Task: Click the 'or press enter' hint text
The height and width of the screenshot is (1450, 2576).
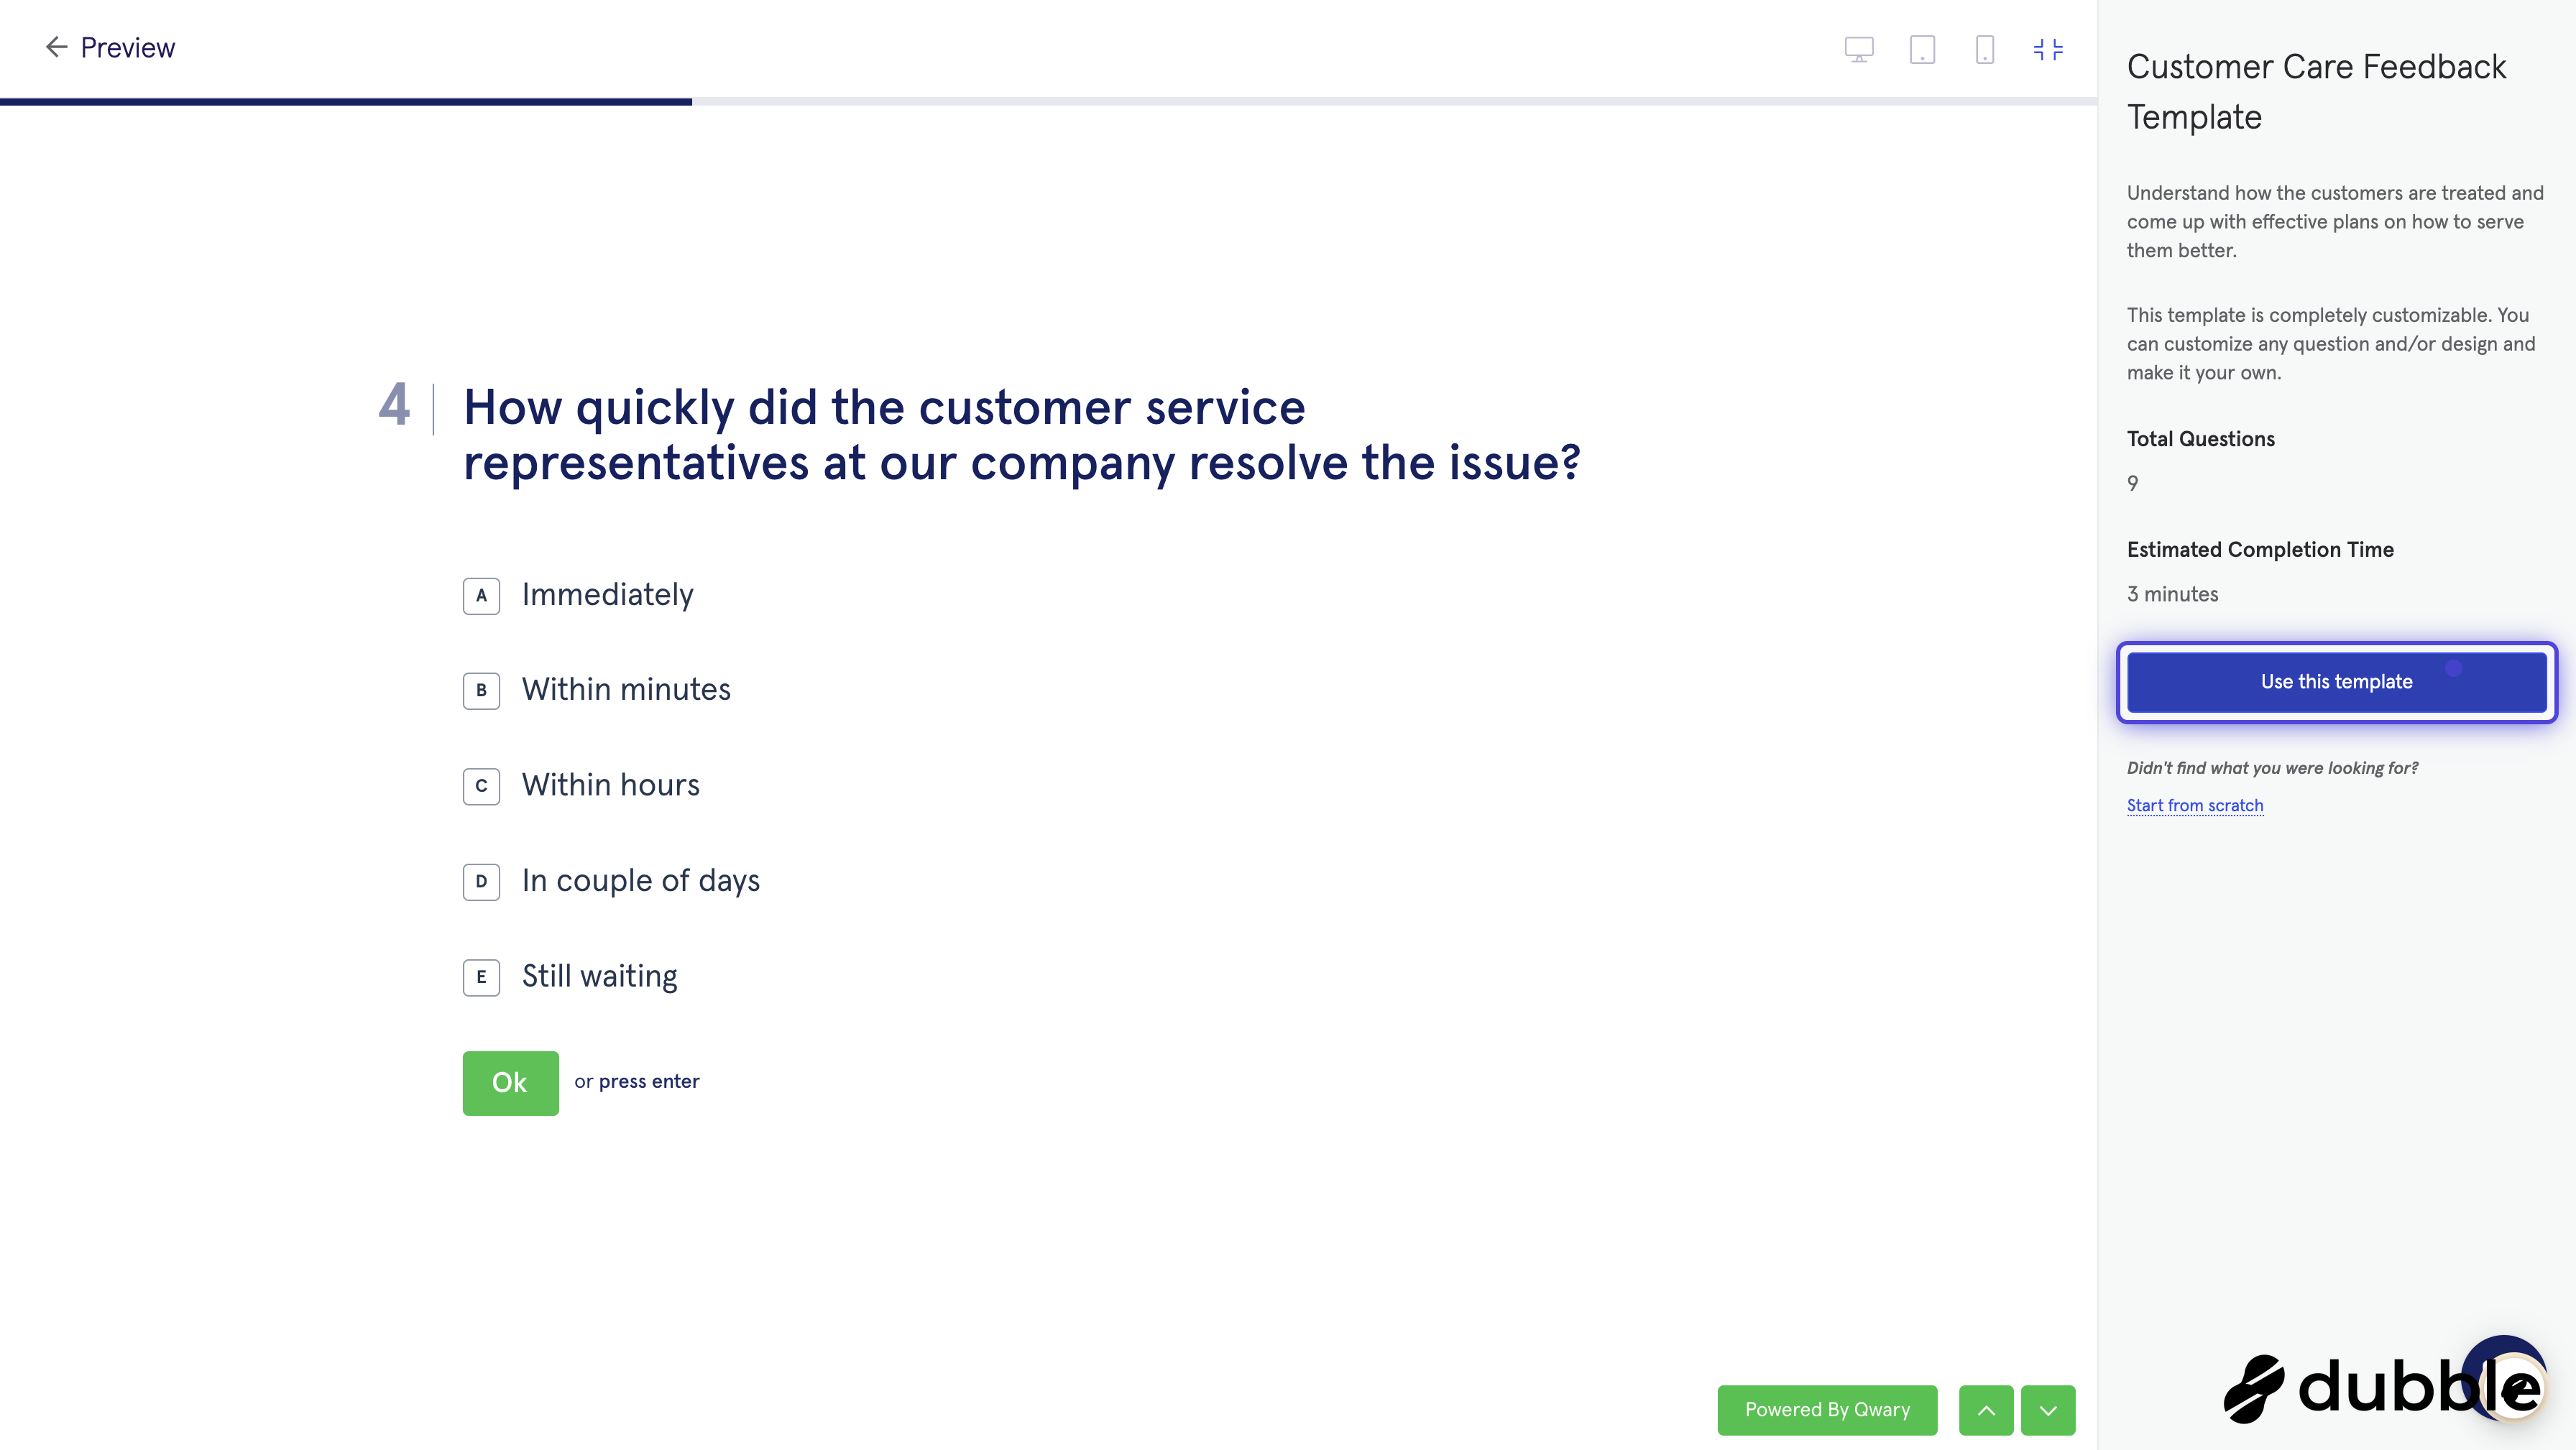Action: (x=637, y=1081)
